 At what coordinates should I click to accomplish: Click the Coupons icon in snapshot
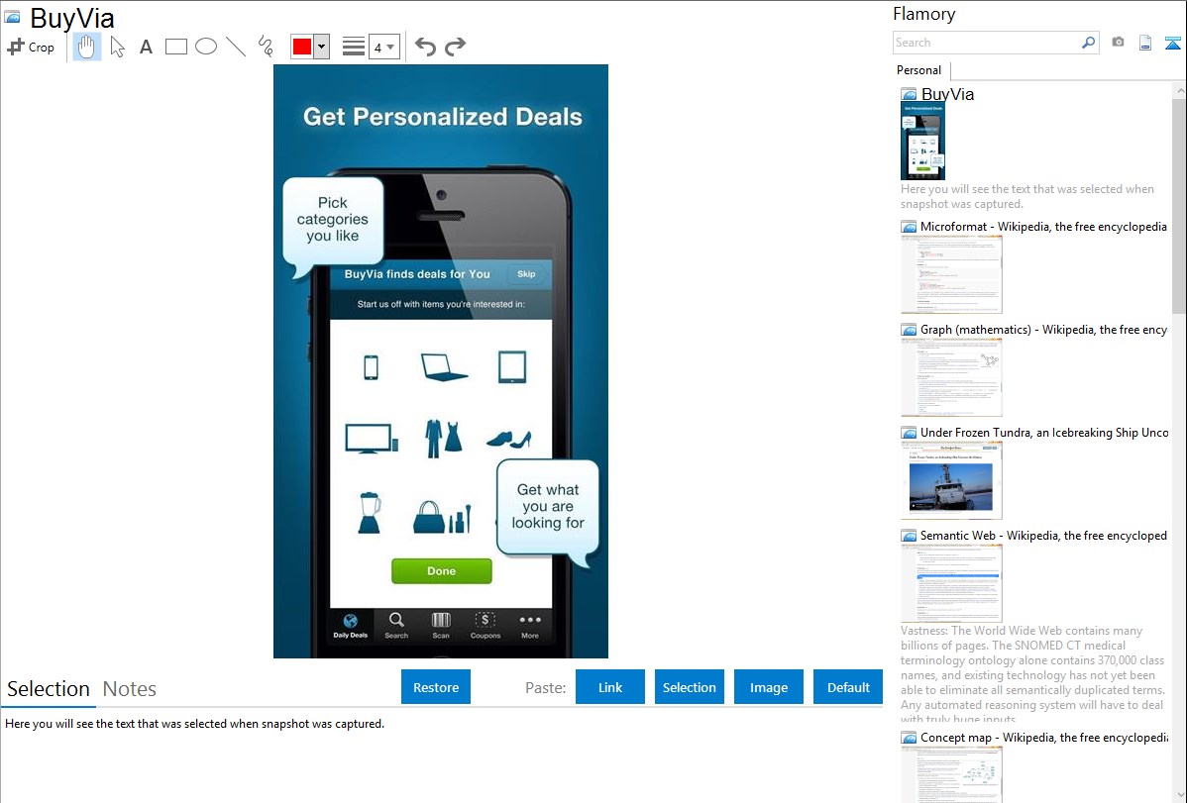pyautogui.click(x=486, y=626)
